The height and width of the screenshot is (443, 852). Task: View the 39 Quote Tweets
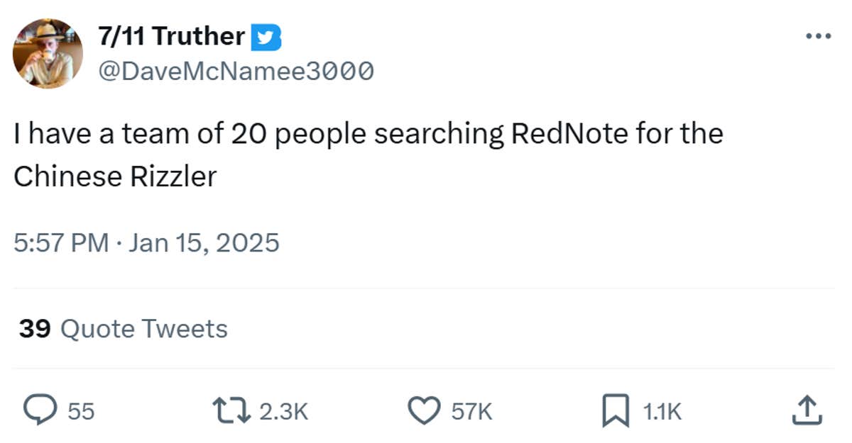pos(123,329)
